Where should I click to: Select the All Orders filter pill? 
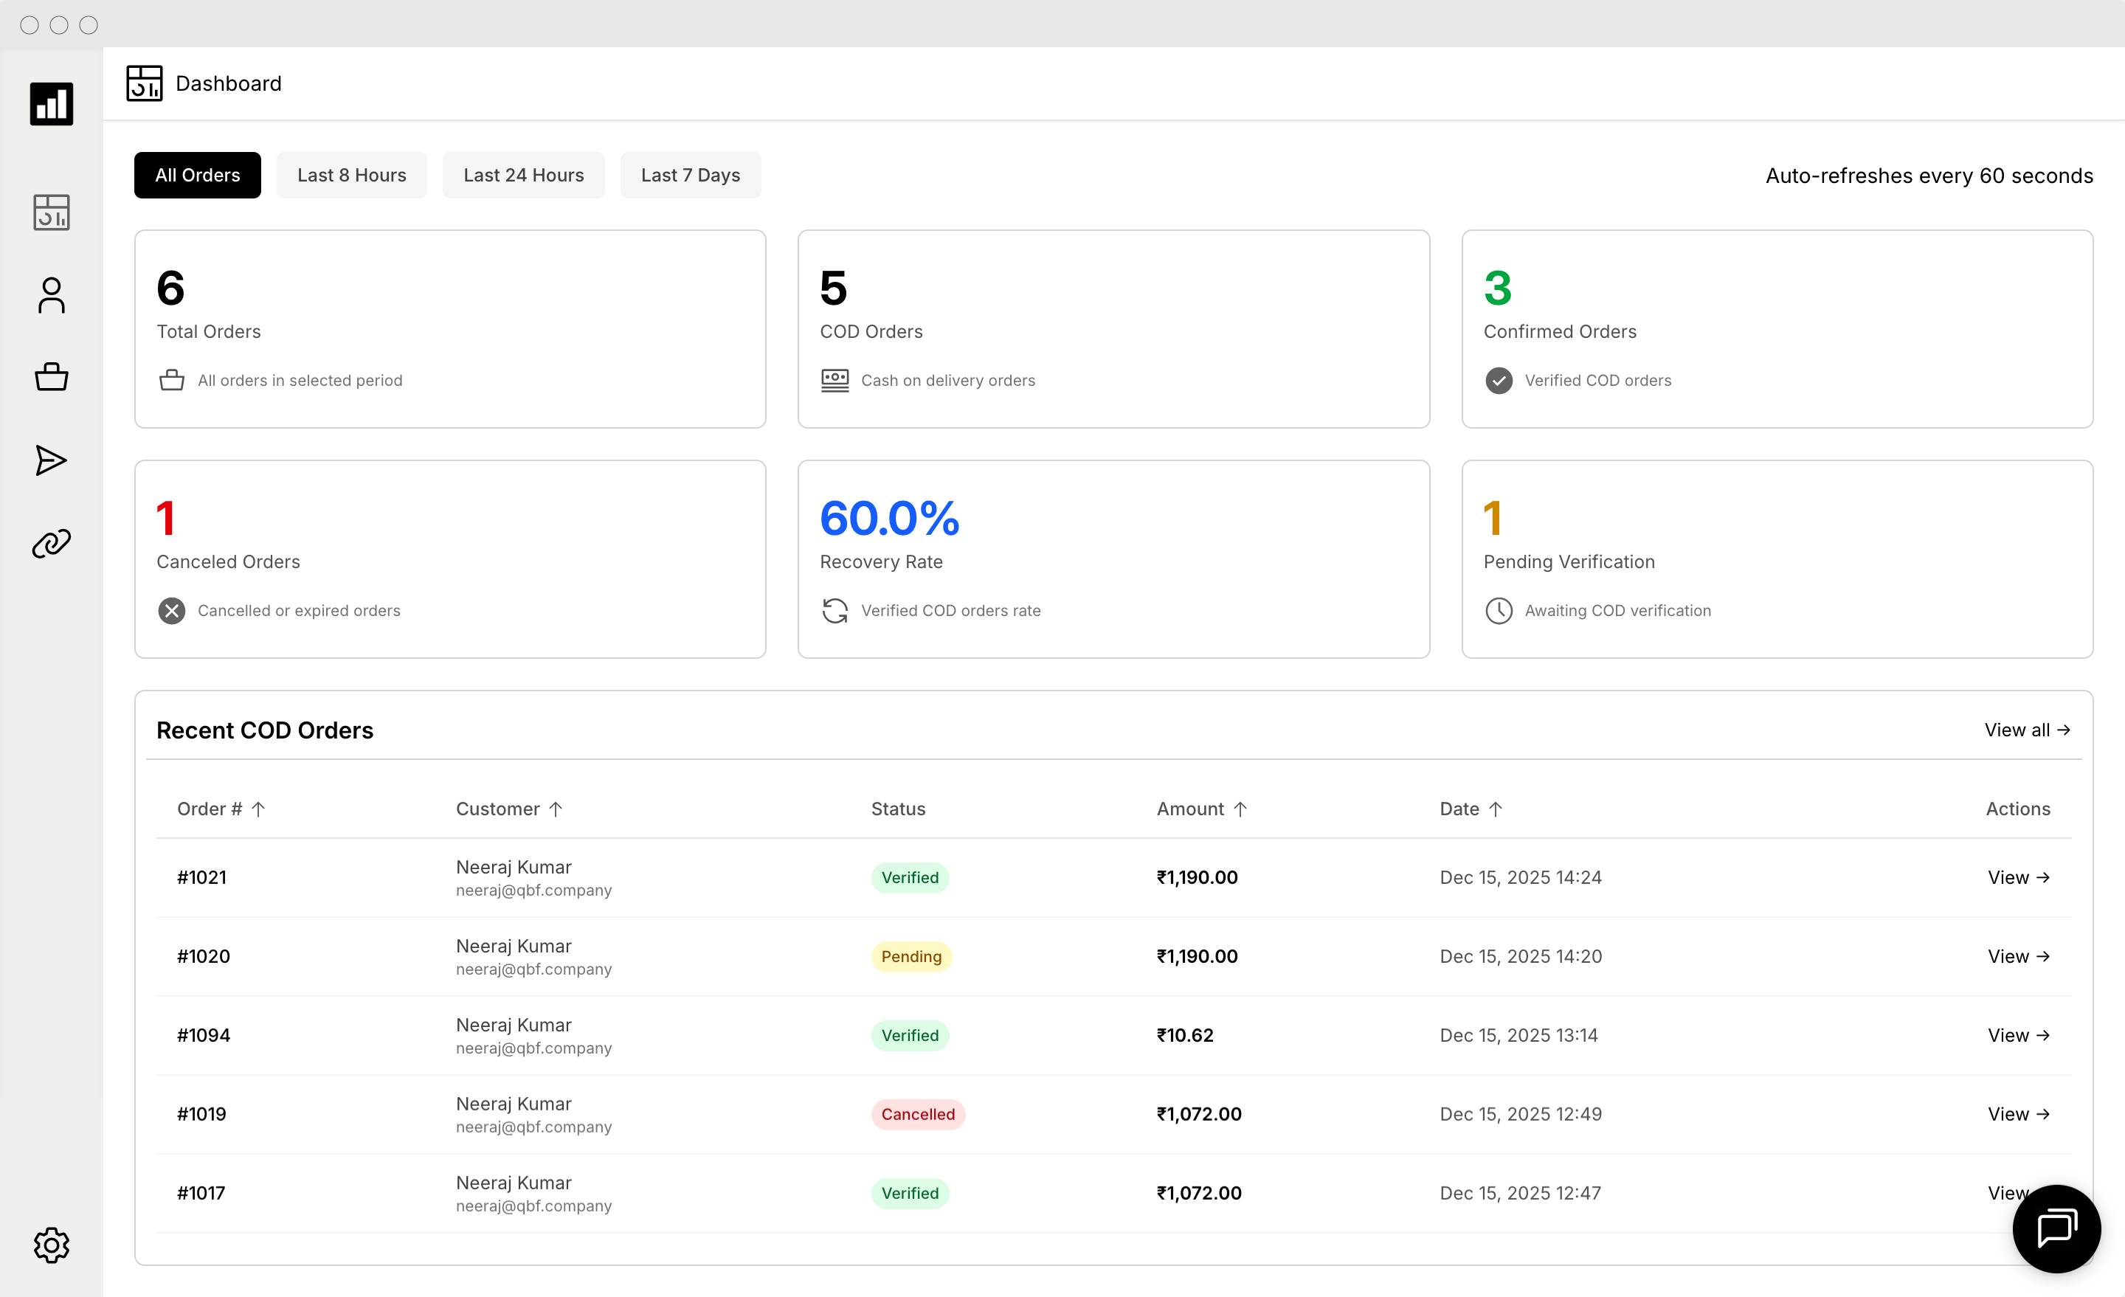click(x=196, y=175)
